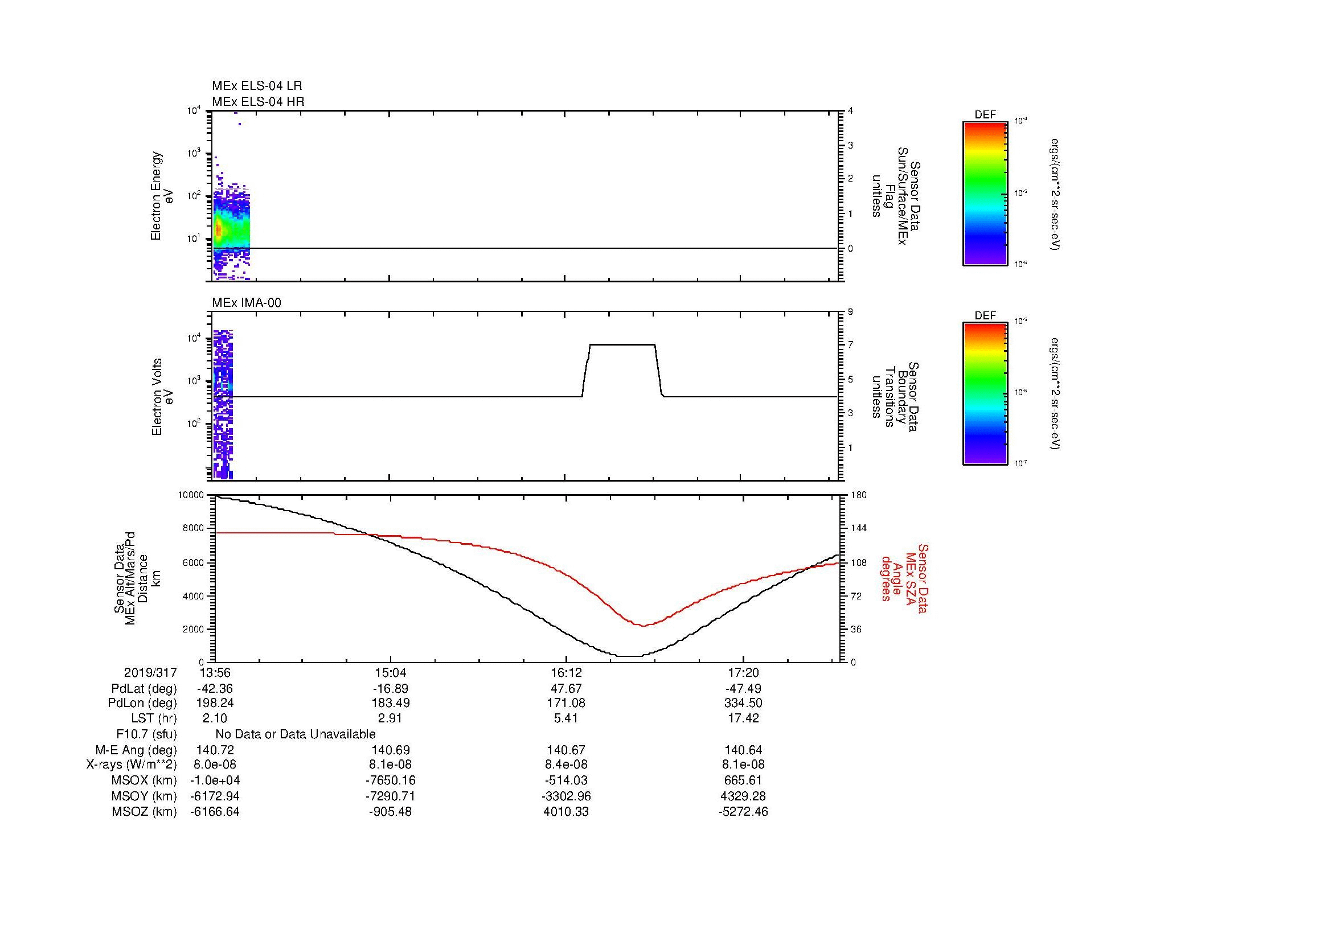Click the X-rays value 8.4e-08
Screen dimensions: 1332x941
pos(566,765)
